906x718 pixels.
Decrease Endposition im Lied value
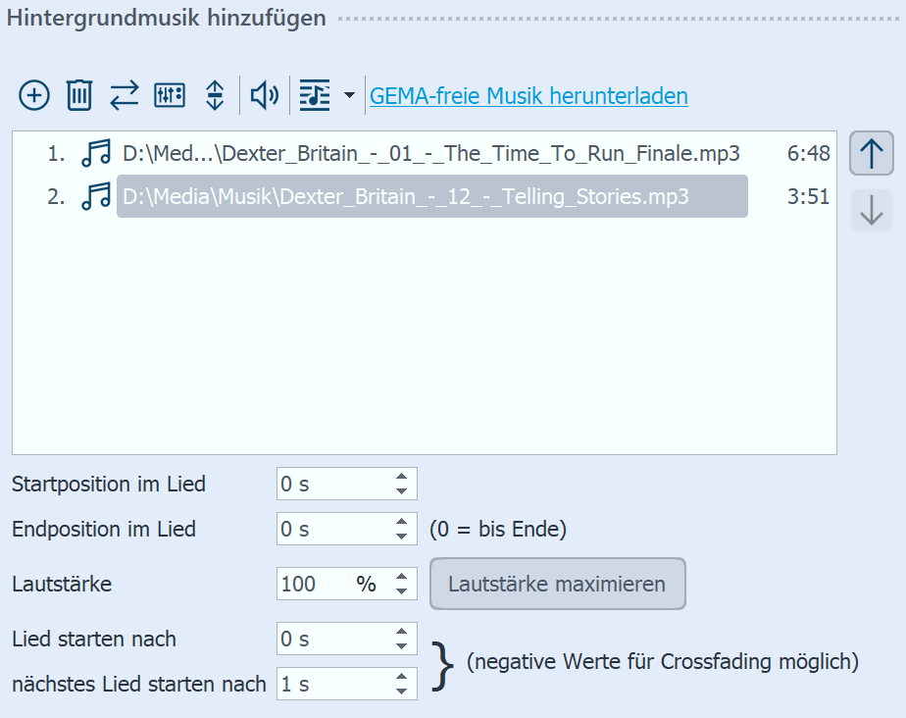pyautogui.click(x=401, y=536)
